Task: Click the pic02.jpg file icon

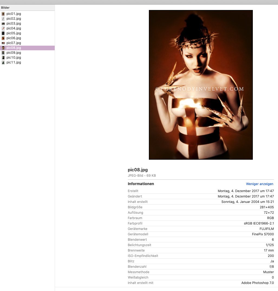Action: 3,19
